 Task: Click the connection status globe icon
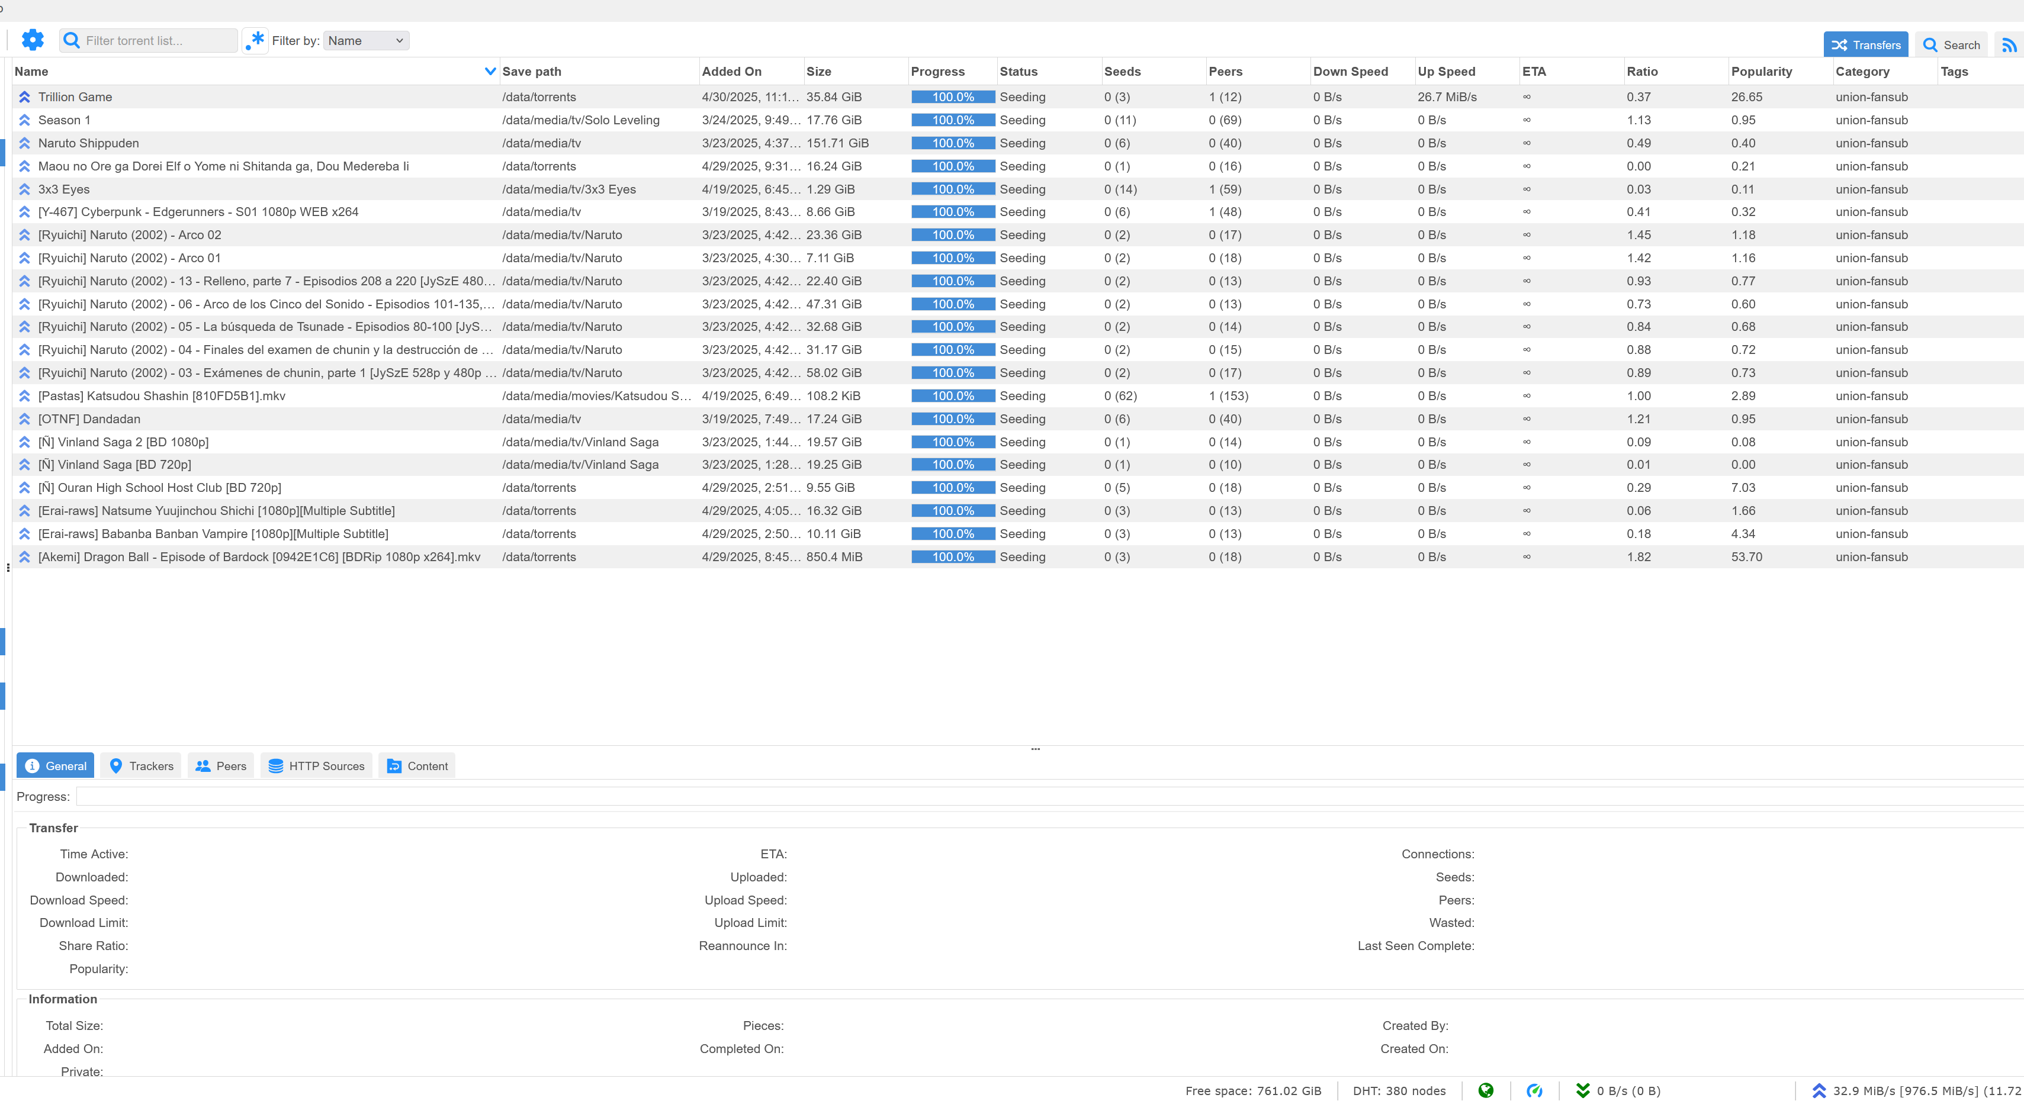point(1485,1090)
